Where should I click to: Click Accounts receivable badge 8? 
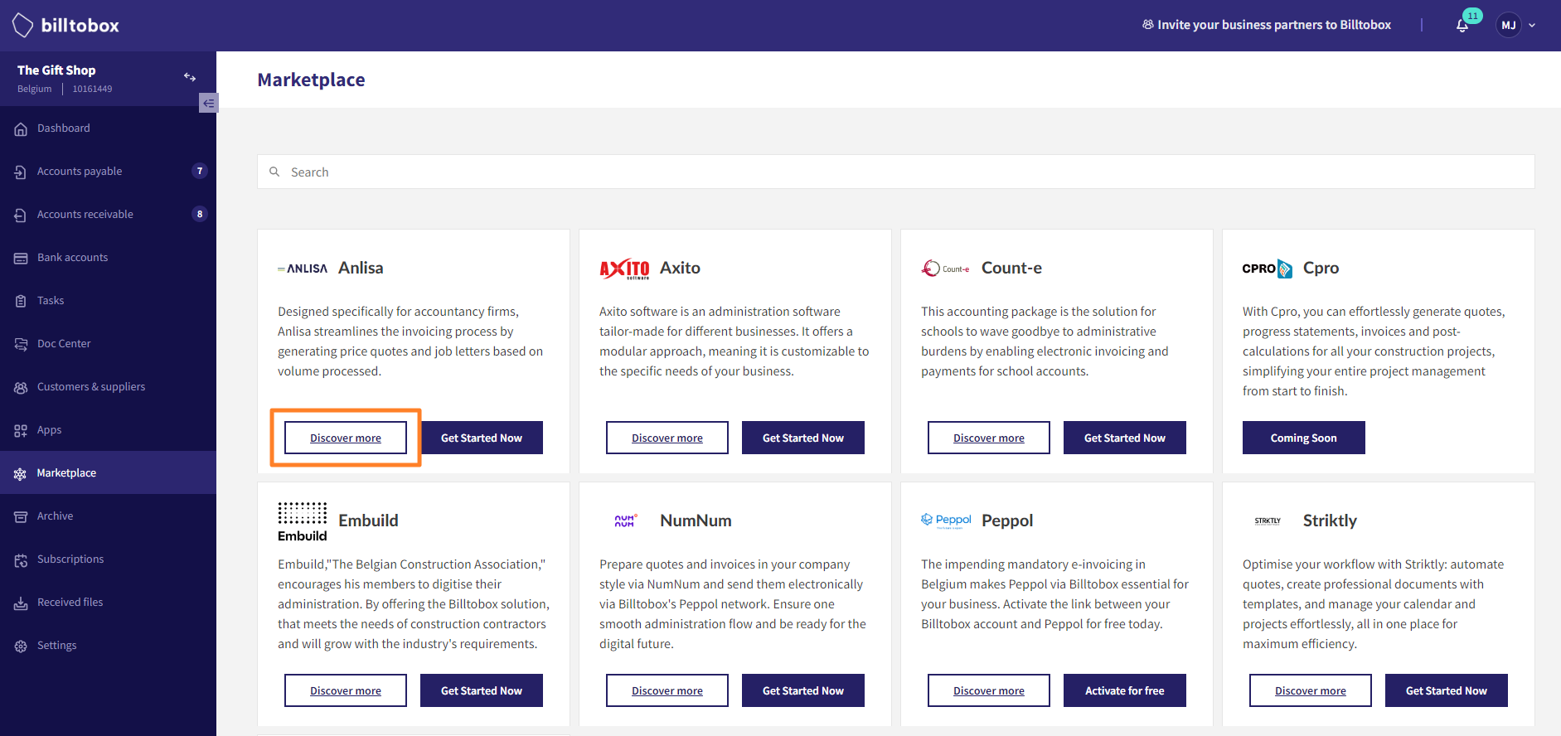pos(200,214)
